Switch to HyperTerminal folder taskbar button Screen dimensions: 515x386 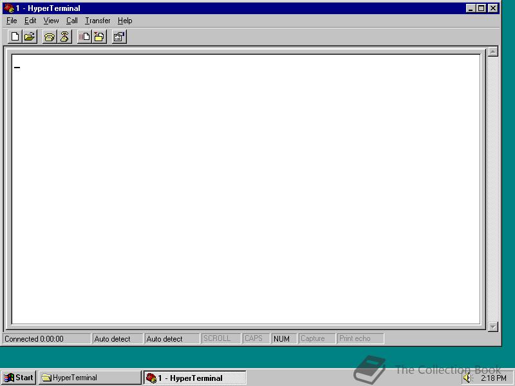89,378
